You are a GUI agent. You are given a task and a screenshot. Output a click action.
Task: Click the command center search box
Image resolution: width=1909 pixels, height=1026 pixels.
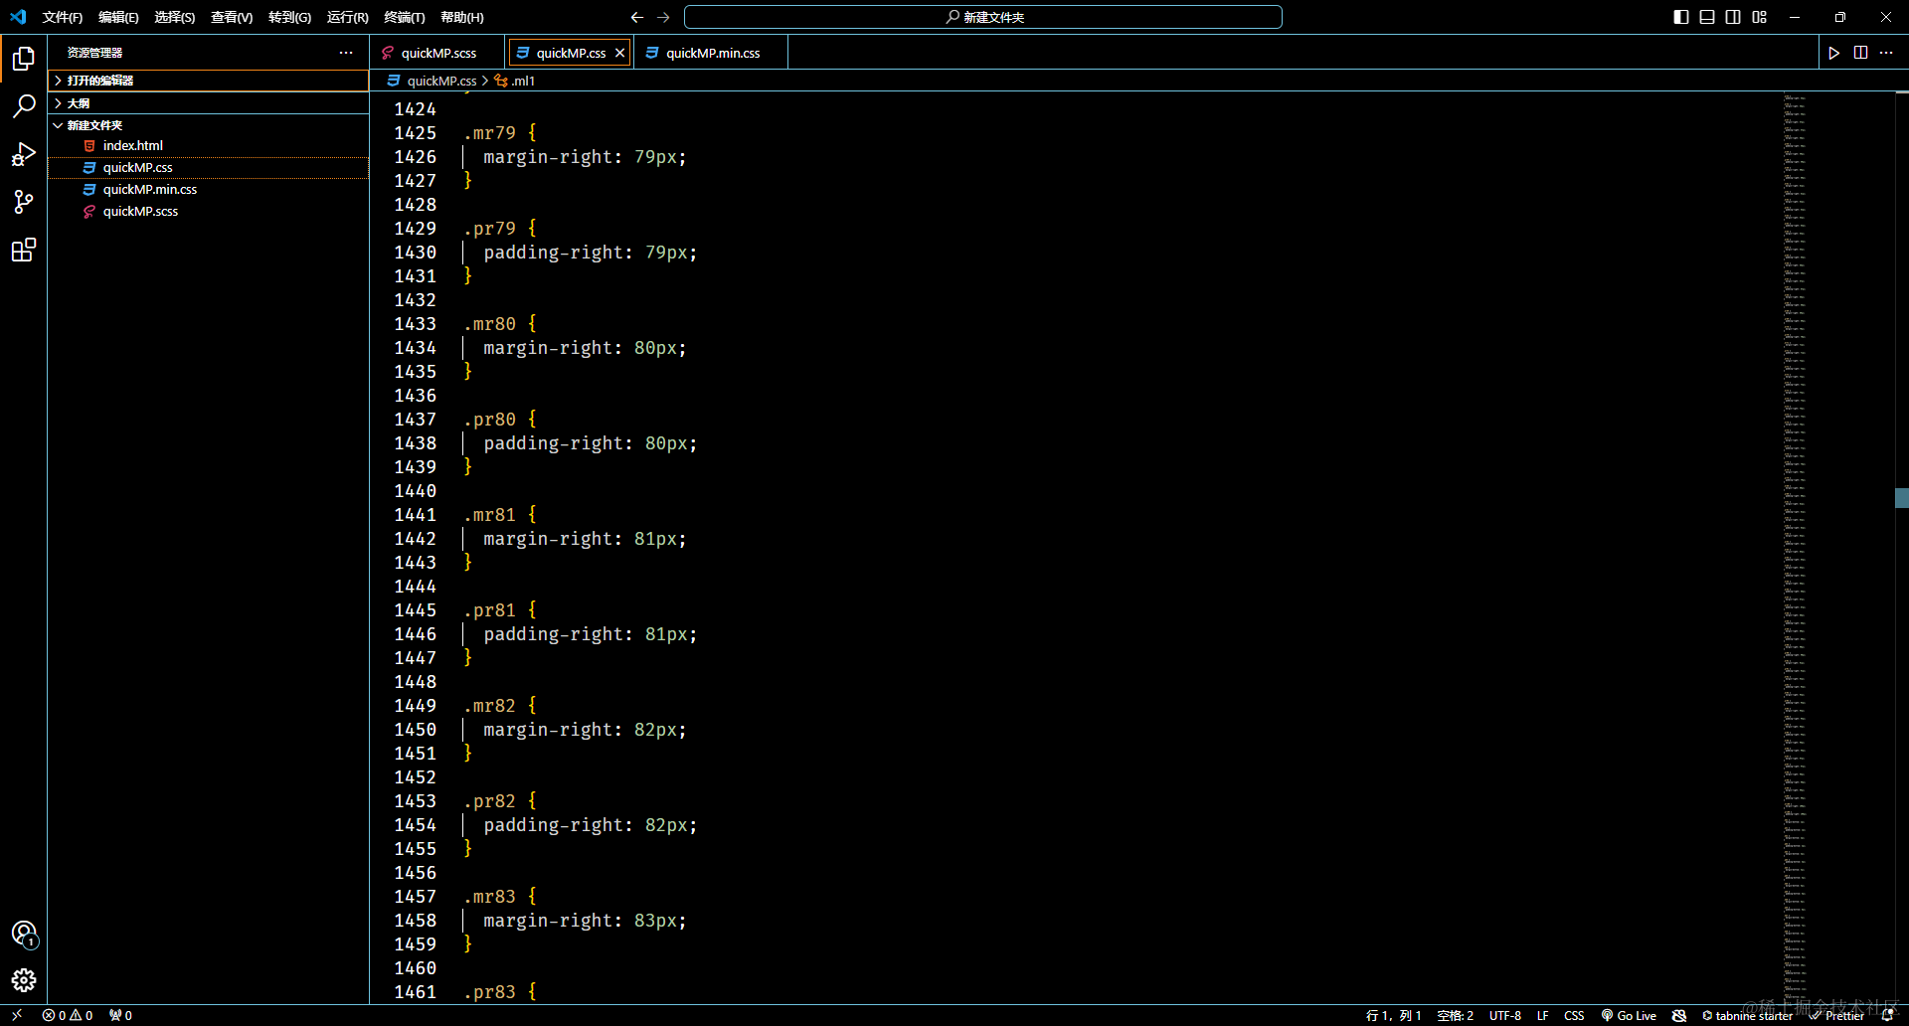[983, 17]
